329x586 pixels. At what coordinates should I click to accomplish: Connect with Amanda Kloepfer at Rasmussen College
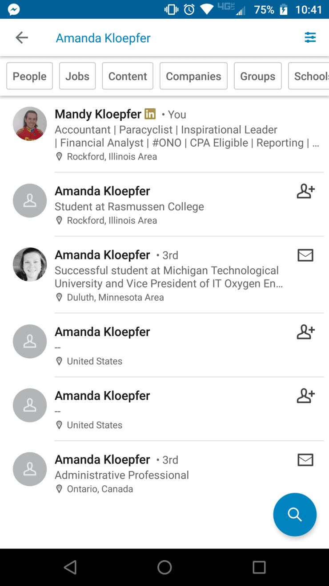pos(305,192)
